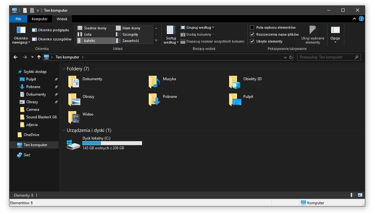Open Sound BlasterX G6 folder in sidebar
The image size is (375, 214).
(x=38, y=117)
